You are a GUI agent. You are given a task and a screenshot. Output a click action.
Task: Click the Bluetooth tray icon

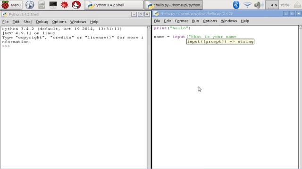click(236, 5)
